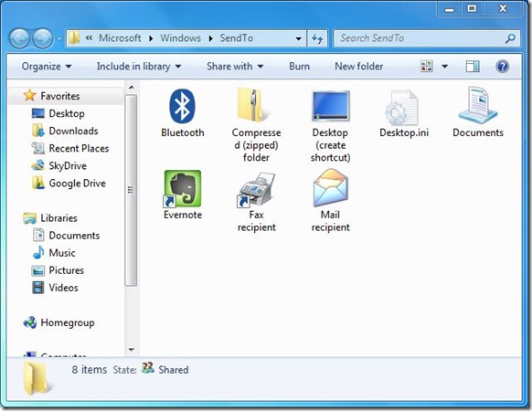Open Videos library
This screenshot has height=411, width=532.
point(63,288)
